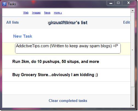The width and height of the screenshot is (138, 111).
Task: Open the Web link
Action: click(x=26, y=13)
